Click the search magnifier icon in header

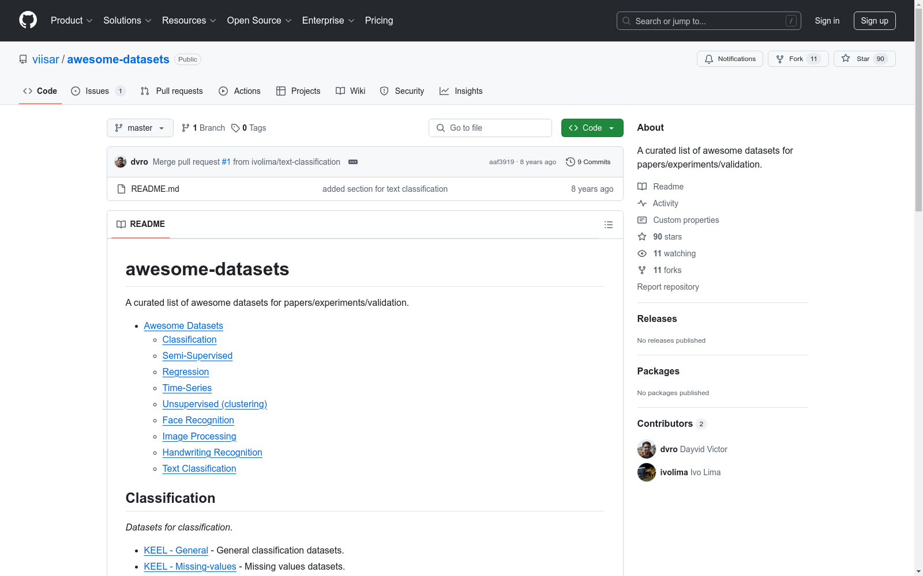[626, 21]
